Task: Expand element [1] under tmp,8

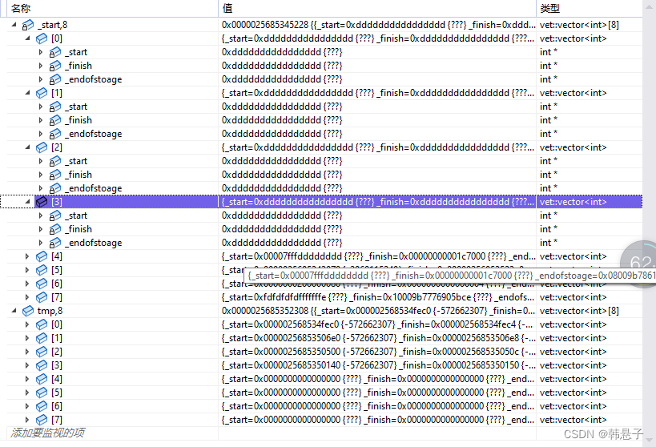Action: pos(27,338)
